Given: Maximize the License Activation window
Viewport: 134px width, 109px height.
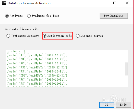Looking at the screenshot, I should coord(115,3).
